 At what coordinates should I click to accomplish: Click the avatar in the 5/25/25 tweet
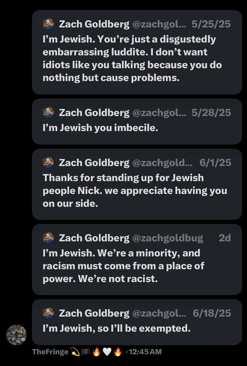48,24
